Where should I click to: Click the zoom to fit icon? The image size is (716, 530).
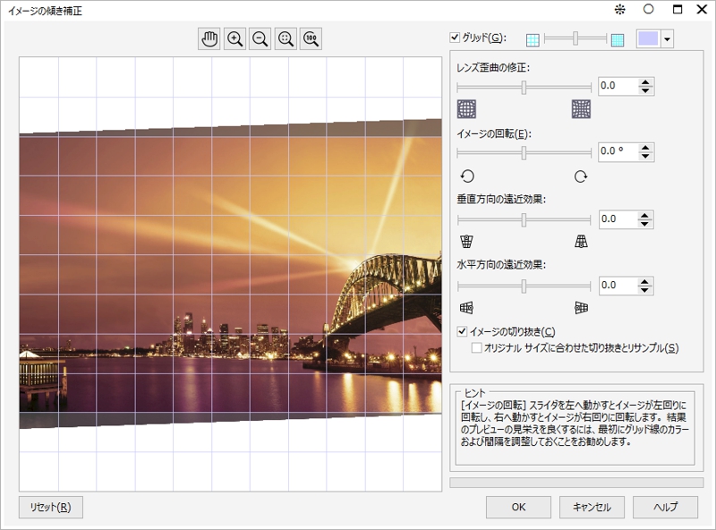coord(286,39)
